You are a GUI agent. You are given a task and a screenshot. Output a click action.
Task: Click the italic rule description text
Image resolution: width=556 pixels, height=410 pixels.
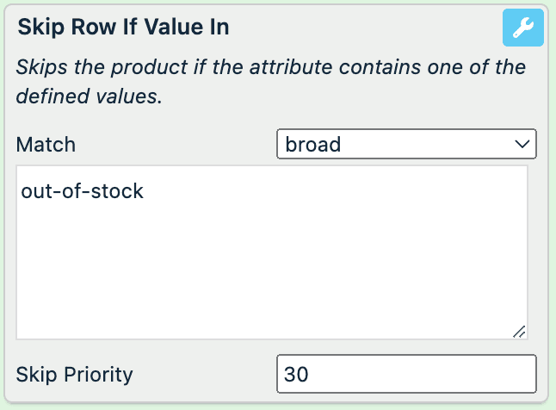click(271, 82)
